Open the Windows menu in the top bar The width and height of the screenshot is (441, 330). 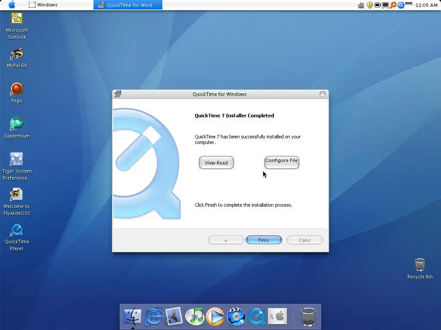[43, 5]
